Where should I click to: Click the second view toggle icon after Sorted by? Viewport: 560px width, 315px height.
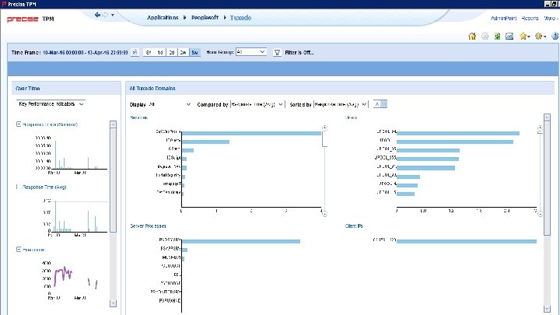(384, 104)
